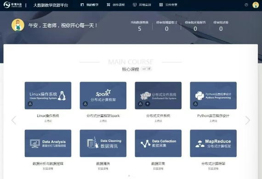The height and width of the screenshot is (179, 262).
Task: Open the MapReduce course card
Action: [213, 143]
